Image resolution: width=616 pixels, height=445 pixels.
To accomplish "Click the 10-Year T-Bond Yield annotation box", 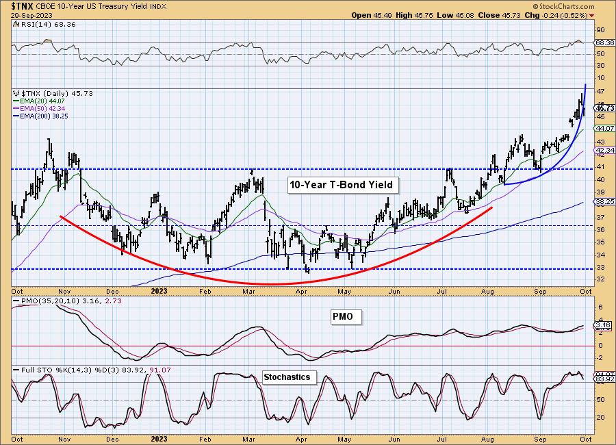I will pos(343,185).
